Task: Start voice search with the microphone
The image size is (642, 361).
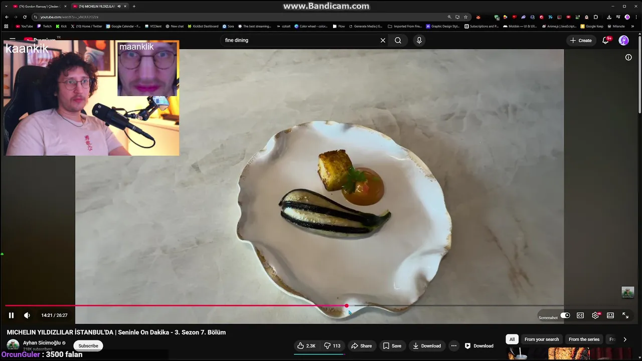Action: point(419,40)
